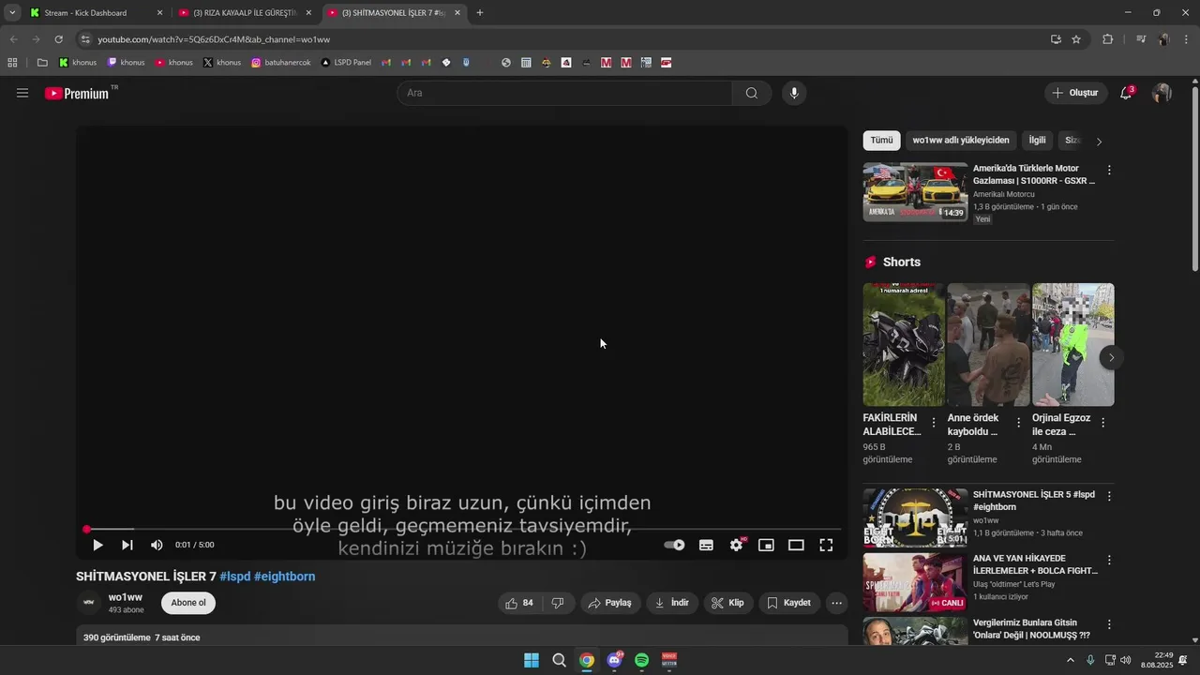Share the video via Paylaş button
The width and height of the screenshot is (1200, 675).
(610, 603)
